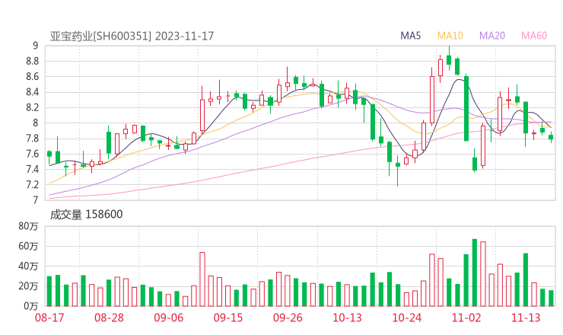Screen dimensions: 563x335
Task: Select the tallest green volume bar near 11-02
Action: coord(474,273)
